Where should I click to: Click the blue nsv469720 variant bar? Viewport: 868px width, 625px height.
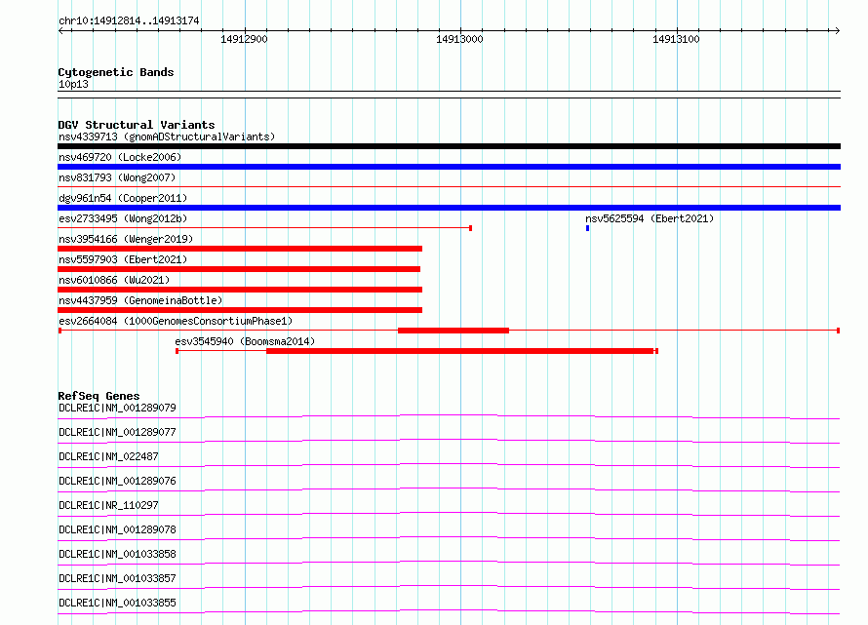pyautogui.click(x=449, y=167)
